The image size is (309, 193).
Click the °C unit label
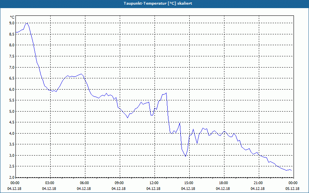(12, 17)
